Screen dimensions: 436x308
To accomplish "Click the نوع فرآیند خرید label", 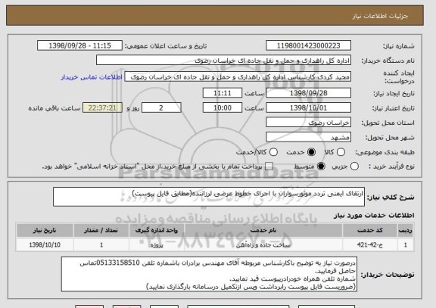I will pos(391,166).
